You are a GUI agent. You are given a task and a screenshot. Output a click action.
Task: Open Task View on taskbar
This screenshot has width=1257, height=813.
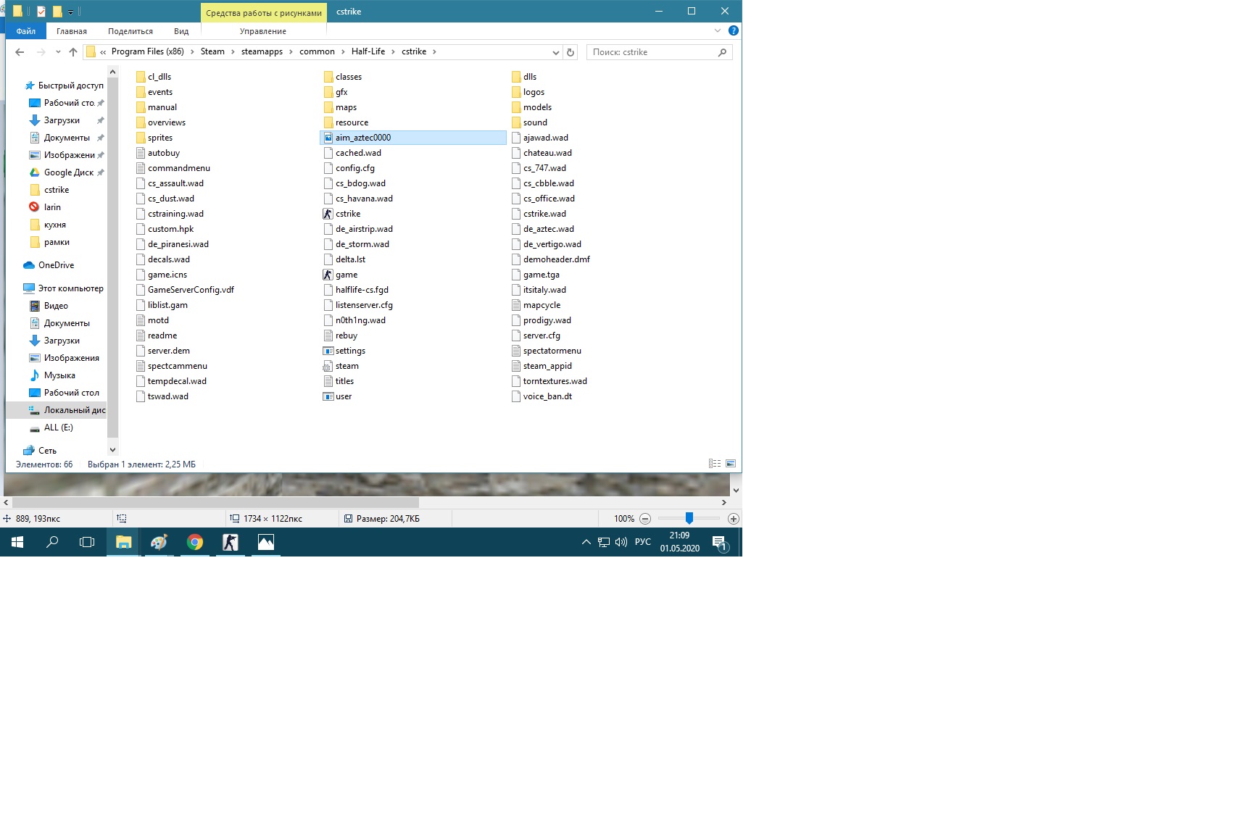pos(87,542)
